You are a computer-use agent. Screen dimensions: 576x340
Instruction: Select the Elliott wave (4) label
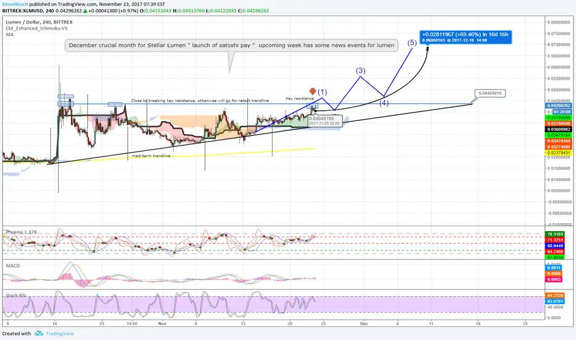[x=384, y=103]
